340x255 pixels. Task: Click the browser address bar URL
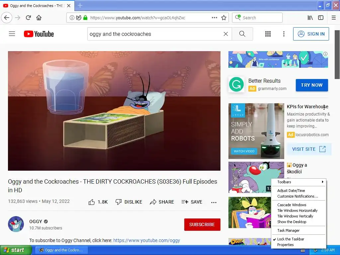[138, 18]
